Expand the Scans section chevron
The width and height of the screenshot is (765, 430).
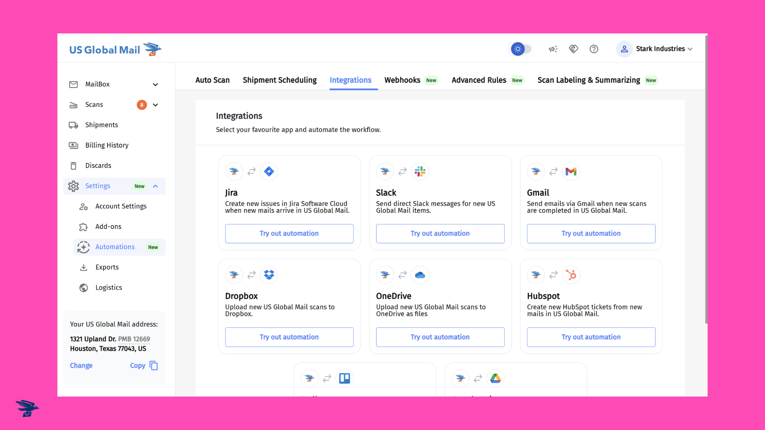click(155, 105)
